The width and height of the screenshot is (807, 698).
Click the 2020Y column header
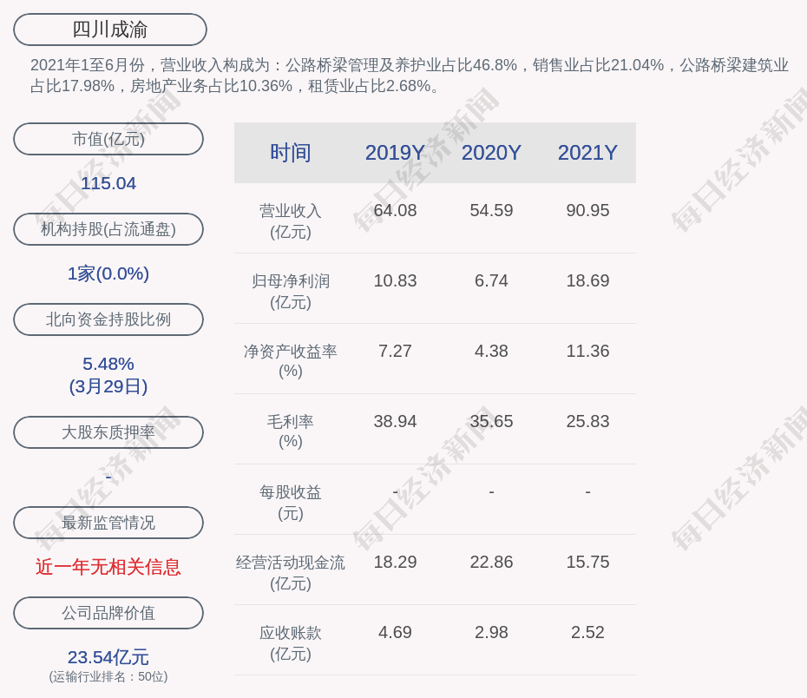(491, 153)
